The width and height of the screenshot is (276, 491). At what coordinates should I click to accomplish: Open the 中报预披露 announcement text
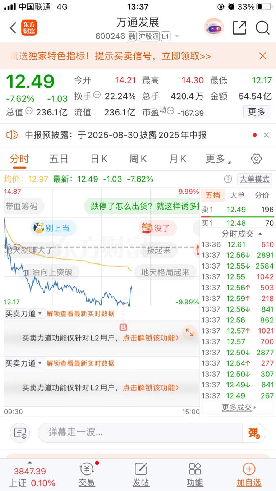[x=116, y=135]
